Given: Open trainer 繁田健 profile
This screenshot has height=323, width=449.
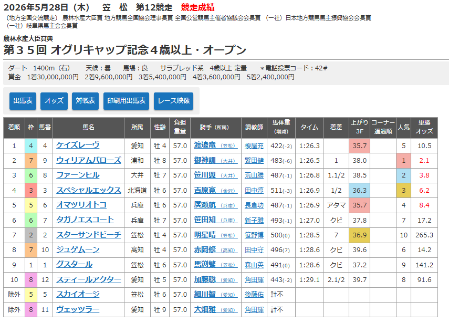Looking at the screenshot, I should tap(254, 161).
